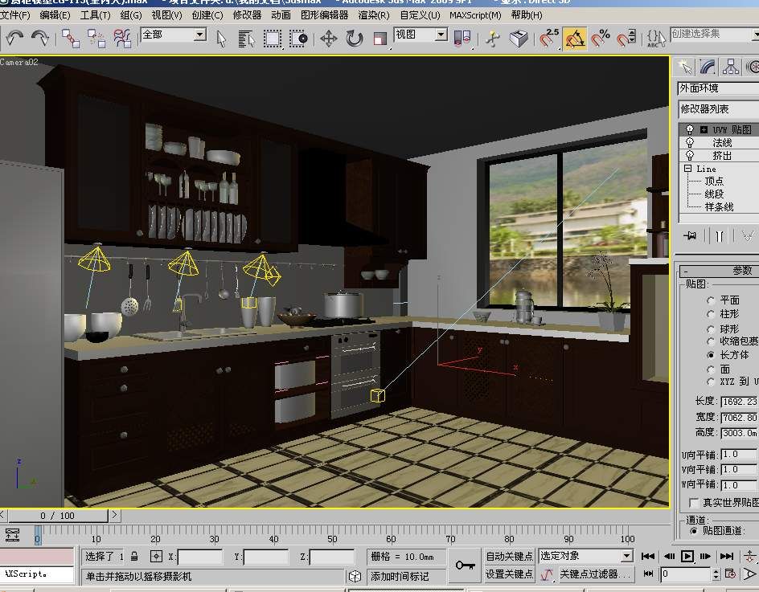Image resolution: width=759 pixels, height=592 pixels.
Task: Select 柱形 mapping radio button
Action: coord(711,314)
